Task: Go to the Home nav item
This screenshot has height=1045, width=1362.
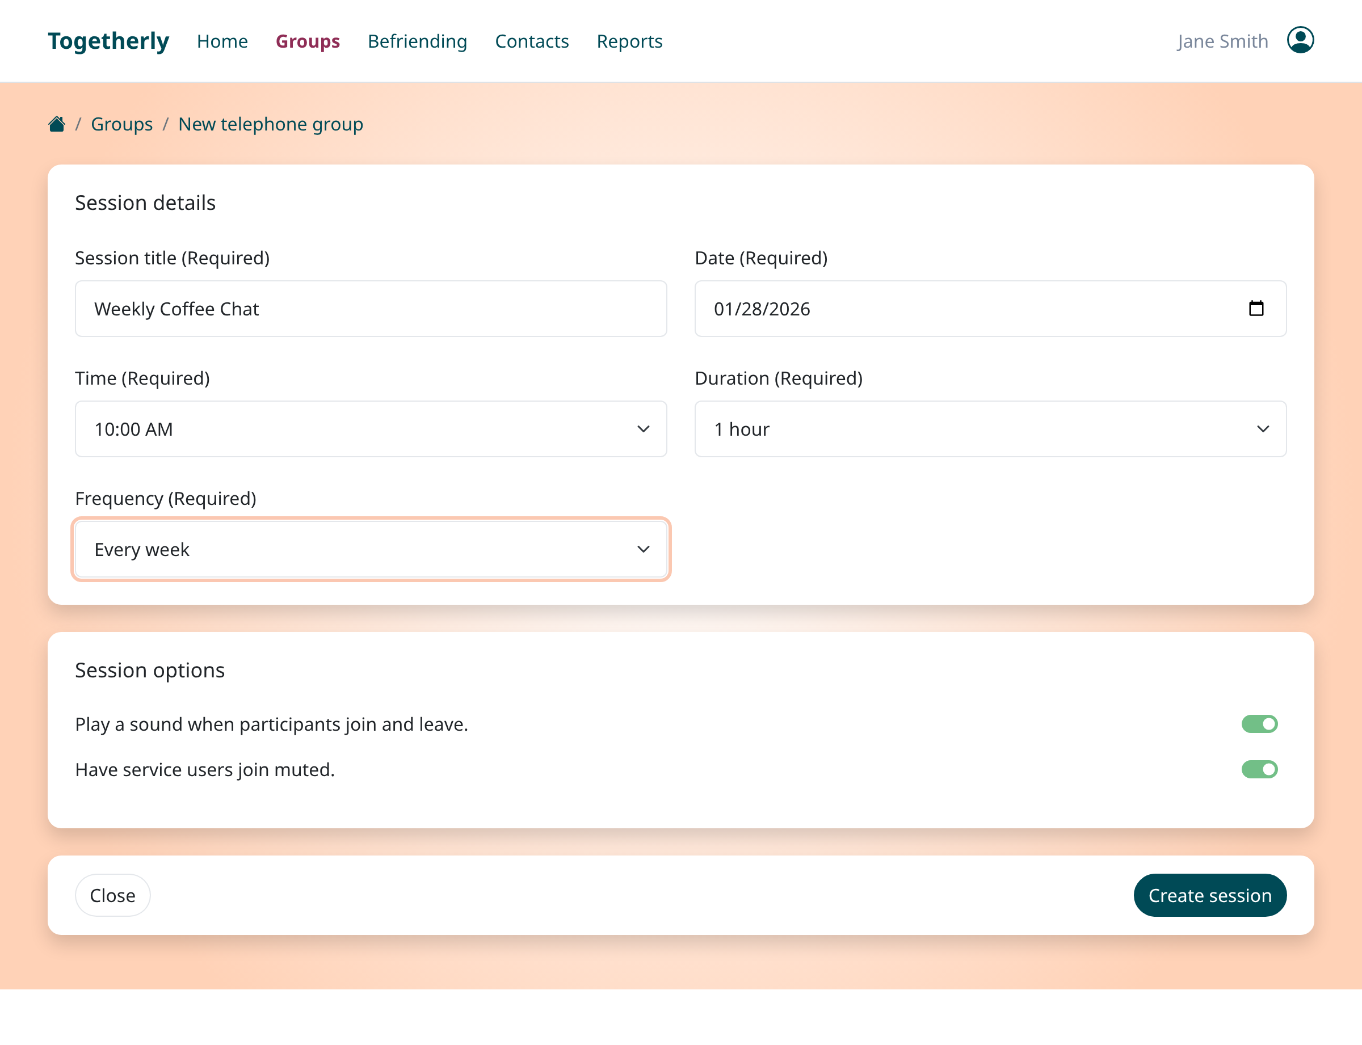Action: click(x=222, y=41)
